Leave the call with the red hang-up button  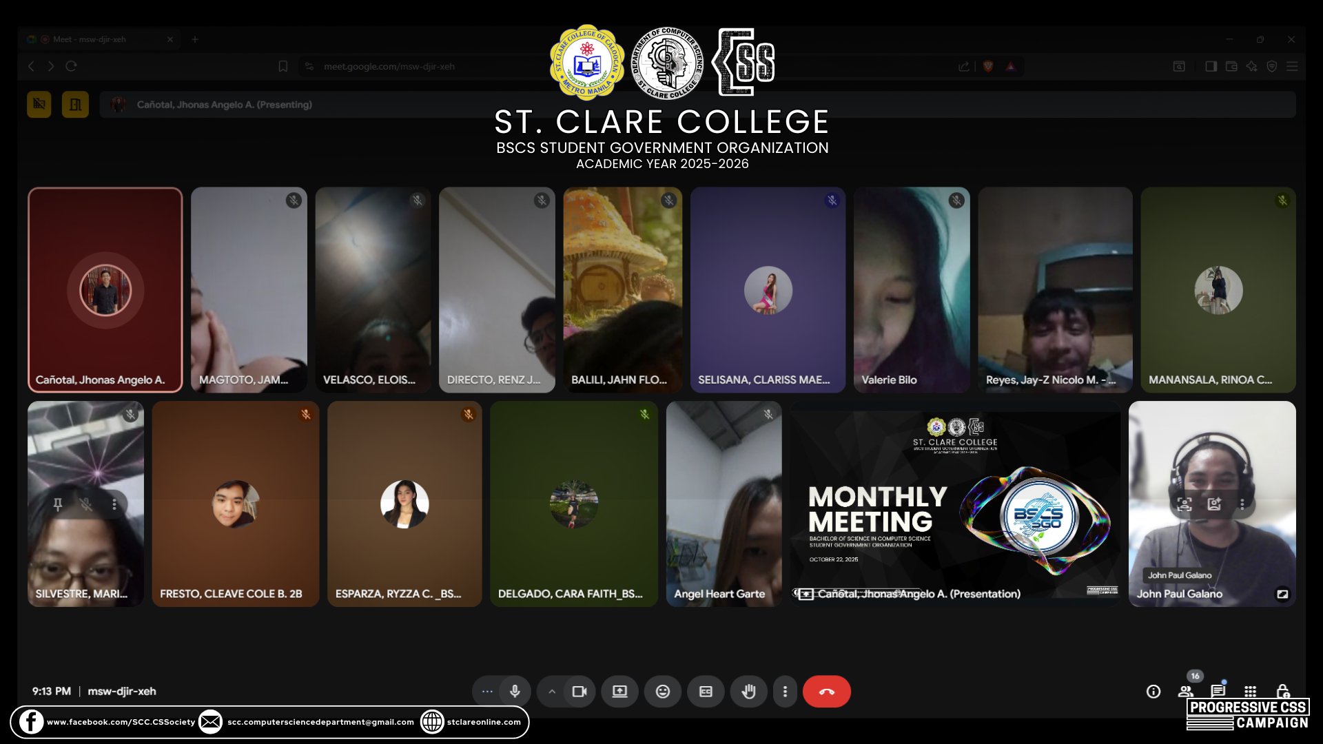(827, 692)
